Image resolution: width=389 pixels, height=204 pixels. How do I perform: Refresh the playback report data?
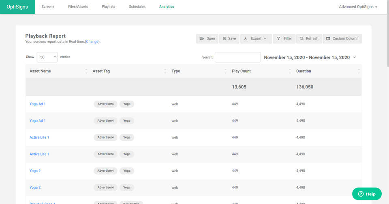coord(309,38)
